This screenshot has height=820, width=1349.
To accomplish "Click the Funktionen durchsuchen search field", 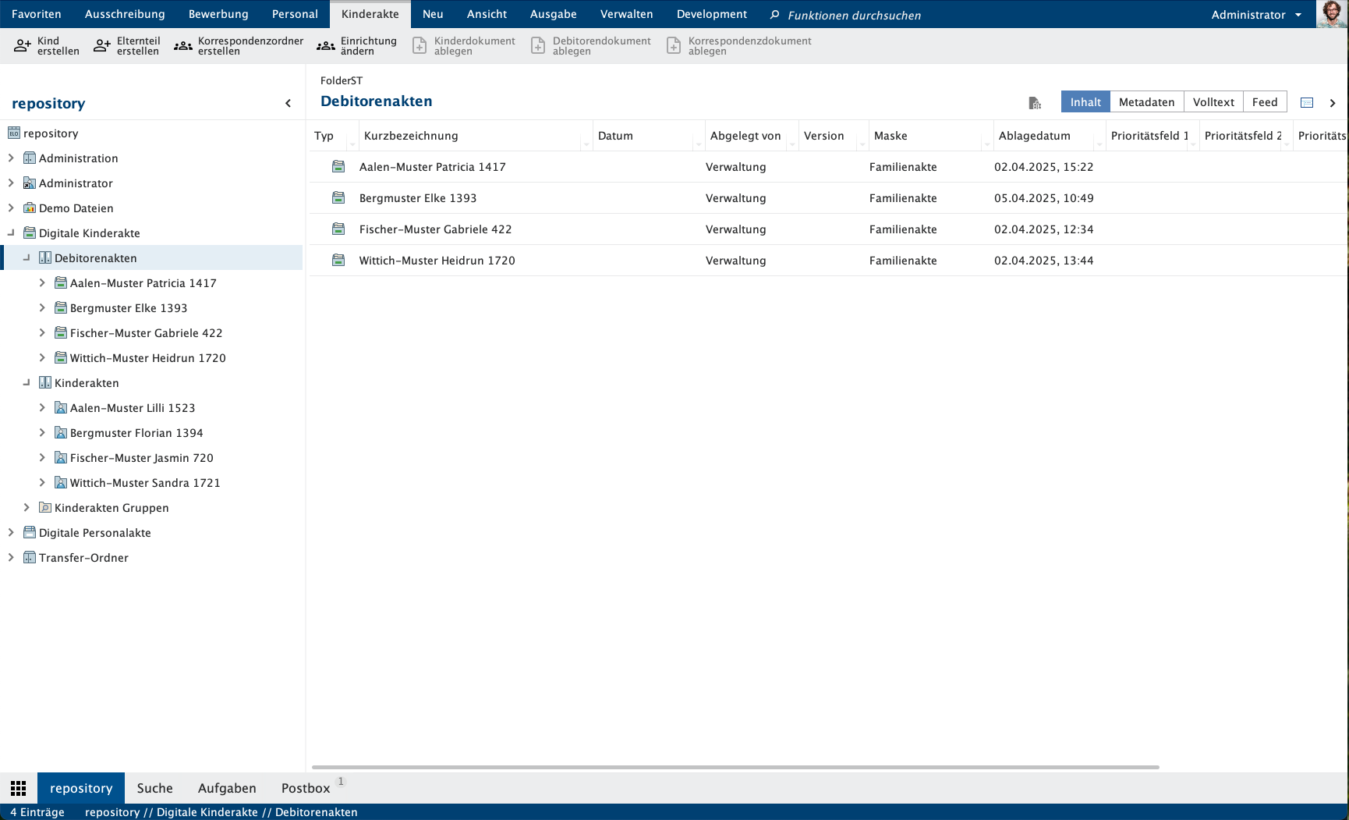I will tap(854, 15).
